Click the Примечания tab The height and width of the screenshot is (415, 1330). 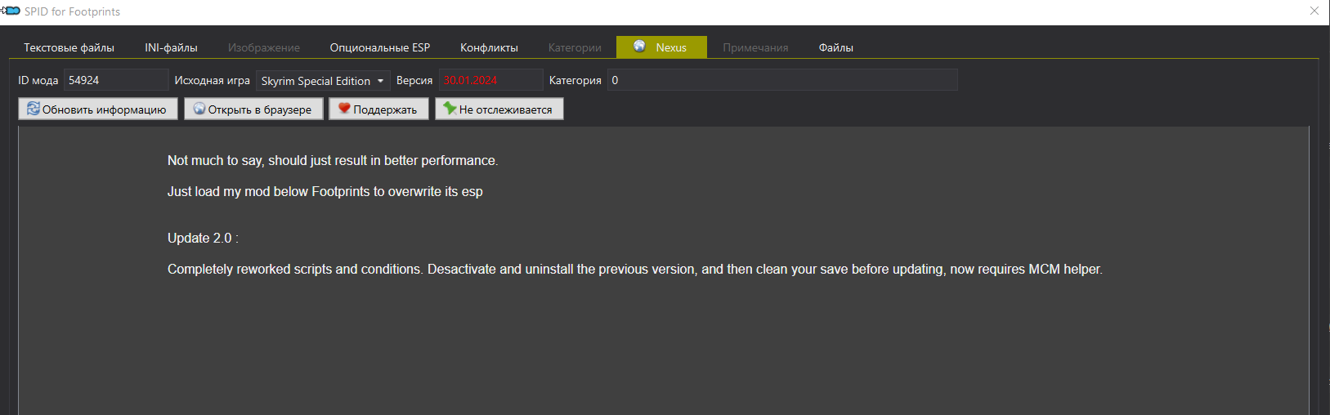click(x=755, y=47)
